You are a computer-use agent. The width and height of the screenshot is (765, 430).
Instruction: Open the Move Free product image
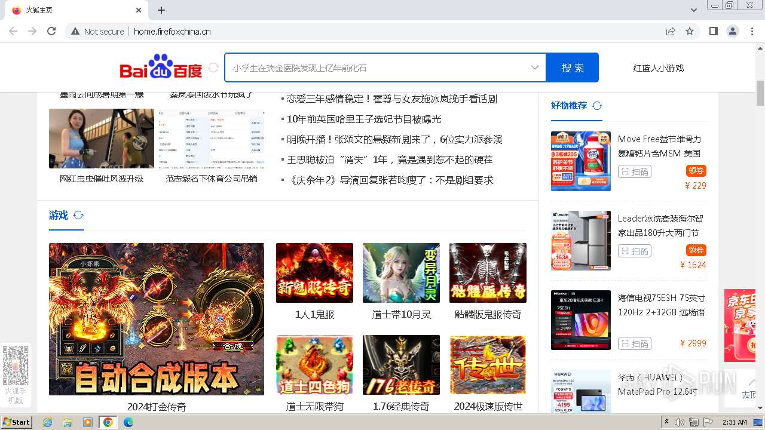(x=581, y=161)
